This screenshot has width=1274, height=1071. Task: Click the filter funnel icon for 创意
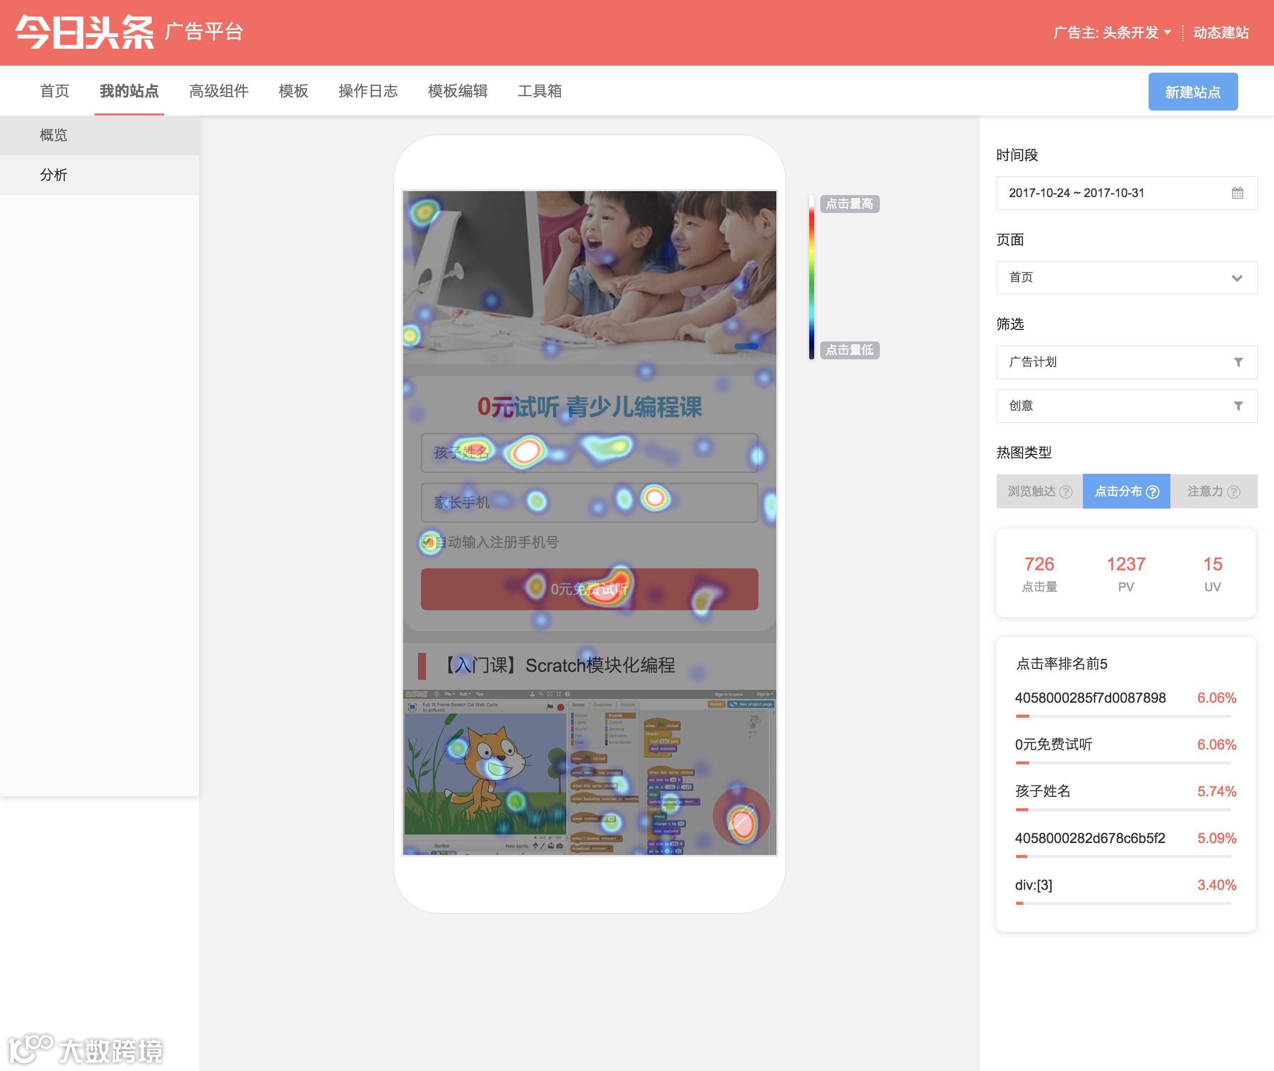(x=1238, y=406)
